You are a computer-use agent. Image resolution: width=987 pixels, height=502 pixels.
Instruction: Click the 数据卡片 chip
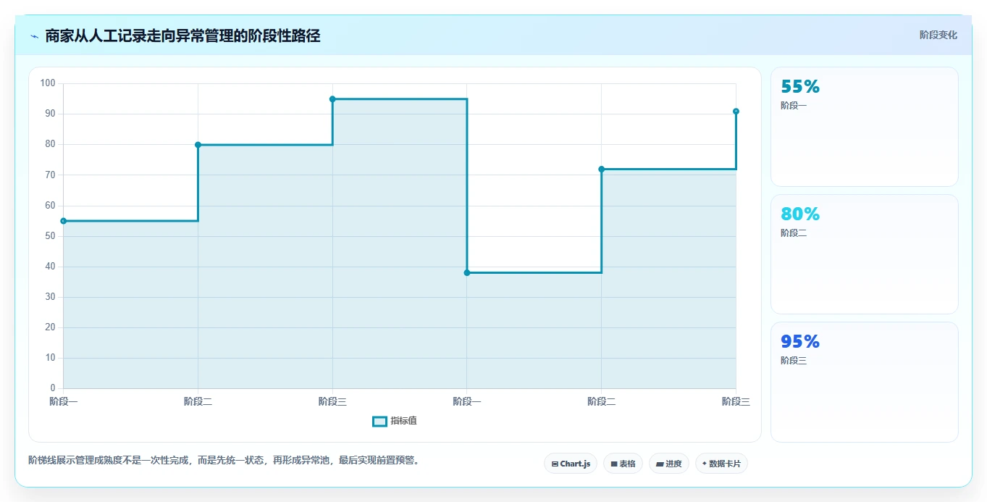[x=721, y=464]
